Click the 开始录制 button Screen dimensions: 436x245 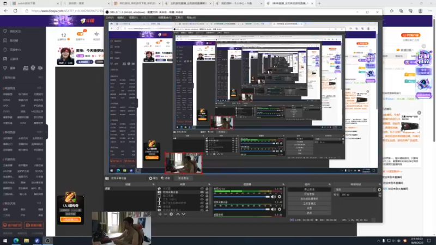(309, 194)
